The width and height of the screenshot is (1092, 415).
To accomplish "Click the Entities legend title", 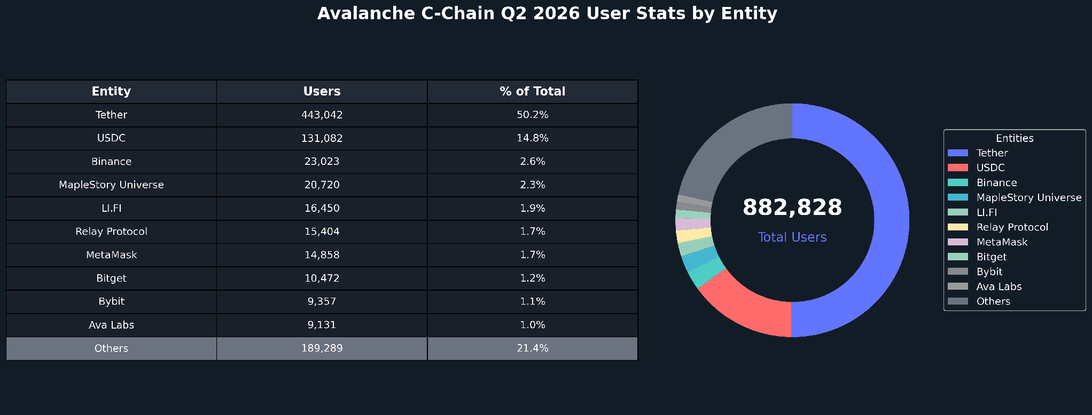I will pyautogui.click(x=1015, y=138).
